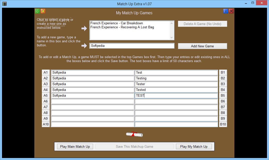This screenshot has width=269, height=160.
Task: Click the empty B6 entry field
Action: (176, 101)
